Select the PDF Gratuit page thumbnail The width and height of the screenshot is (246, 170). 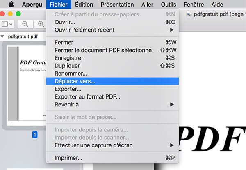coord(26,85)
